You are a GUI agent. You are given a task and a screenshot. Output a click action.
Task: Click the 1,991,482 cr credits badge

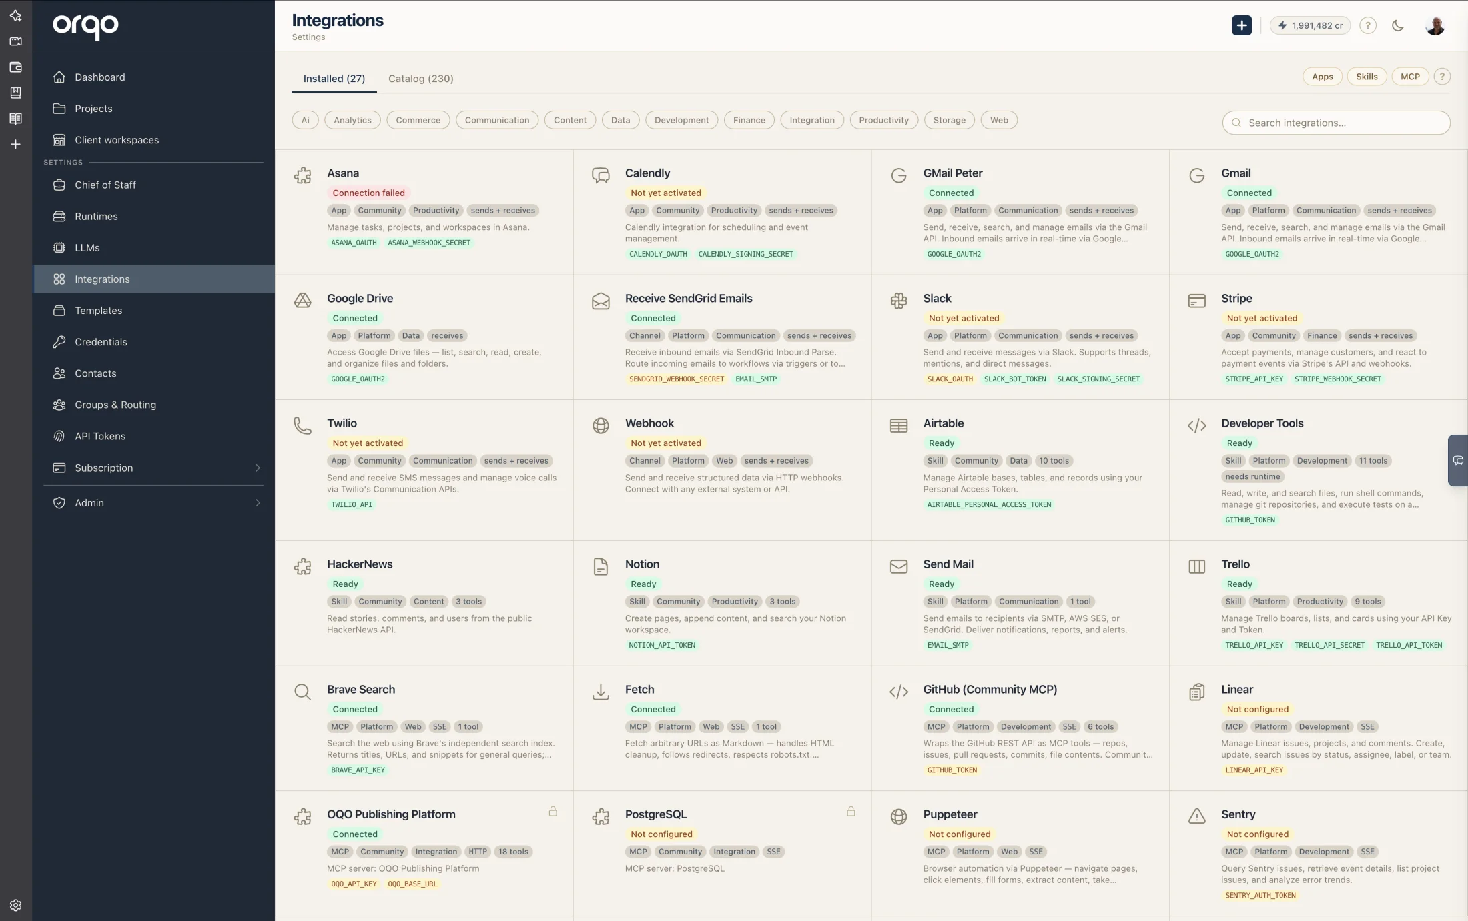tap(1310, 25)
